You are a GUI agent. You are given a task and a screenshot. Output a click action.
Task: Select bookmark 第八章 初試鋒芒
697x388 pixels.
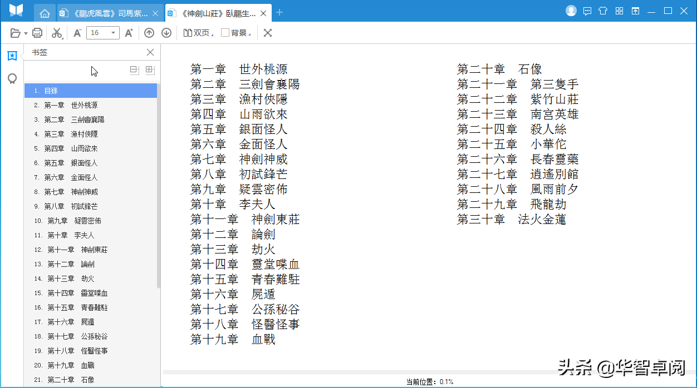(91, 206)
